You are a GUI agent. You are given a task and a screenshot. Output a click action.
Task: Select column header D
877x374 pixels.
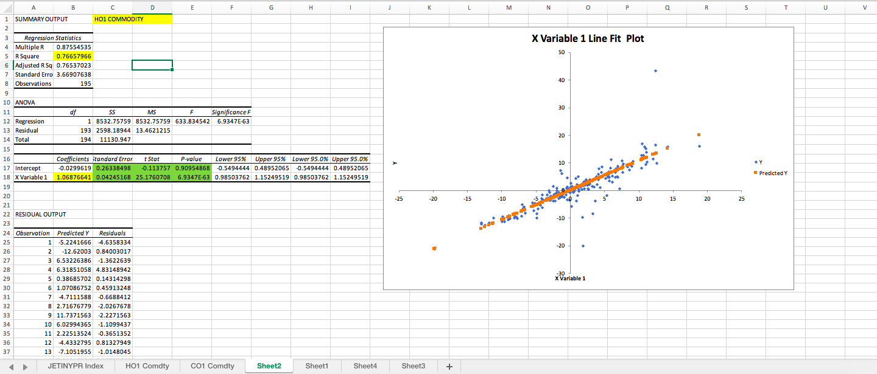tap(152, 7)
